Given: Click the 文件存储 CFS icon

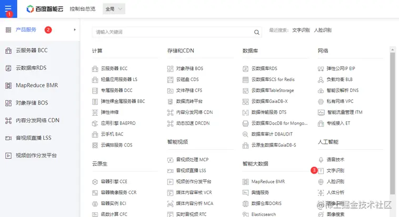Looking at the screenshot, I should [x=170, y=90].
